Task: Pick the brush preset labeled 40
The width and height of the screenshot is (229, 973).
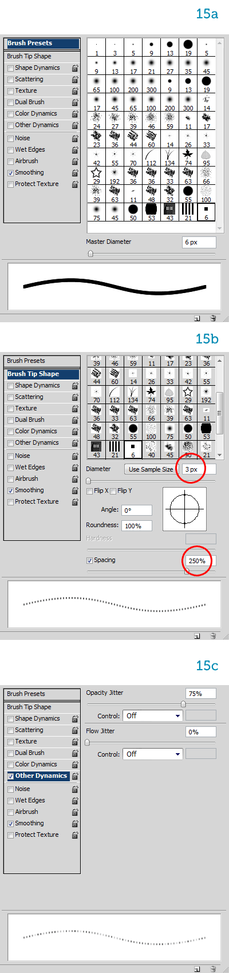Action: (x=151, y=449)
